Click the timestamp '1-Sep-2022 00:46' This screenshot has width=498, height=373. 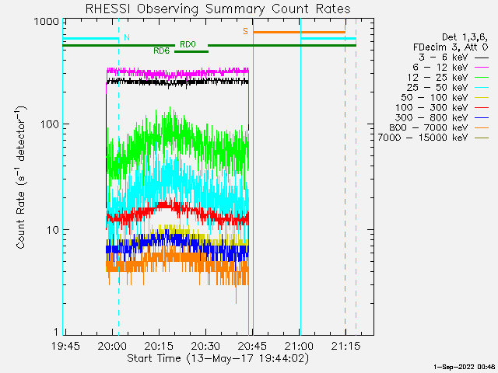[464, 367]
